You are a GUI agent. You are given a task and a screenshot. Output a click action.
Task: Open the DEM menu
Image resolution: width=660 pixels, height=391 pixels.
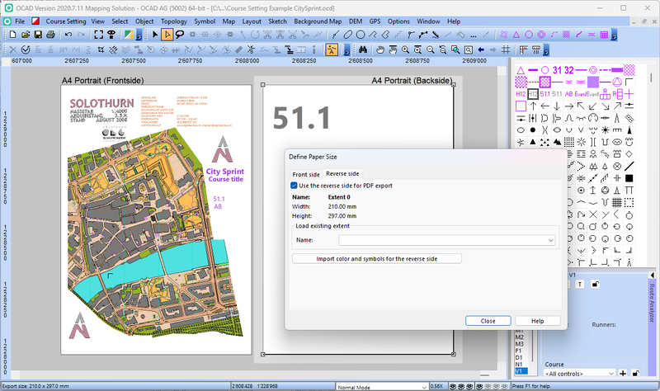click(356, 21)
